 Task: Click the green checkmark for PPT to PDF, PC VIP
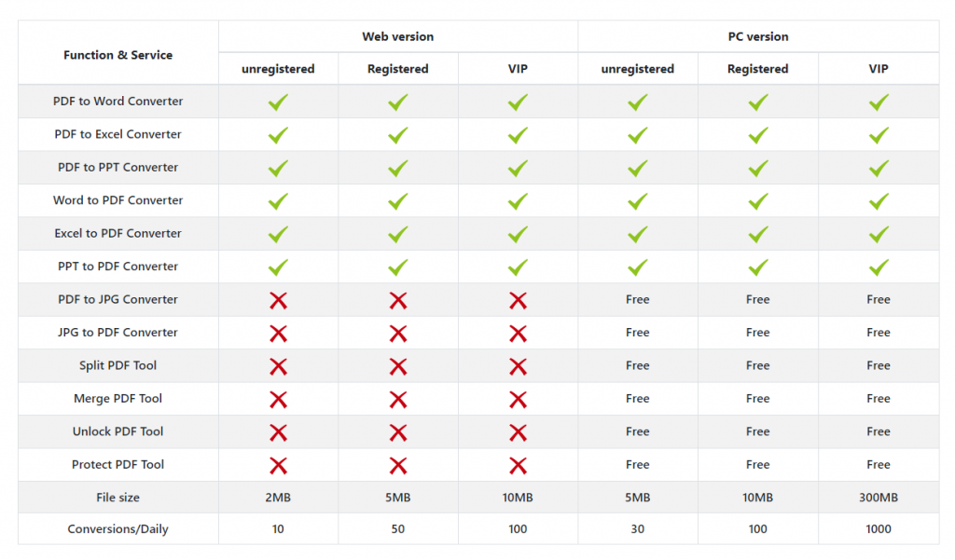coord(879,267)
